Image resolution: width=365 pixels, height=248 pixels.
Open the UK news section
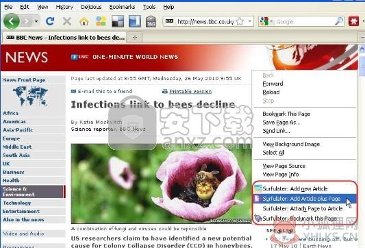(x=6, y=164)
